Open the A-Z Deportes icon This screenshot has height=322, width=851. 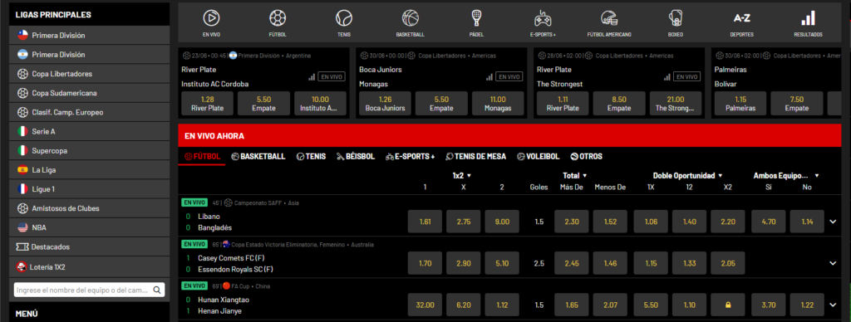(x=741, y=18)
